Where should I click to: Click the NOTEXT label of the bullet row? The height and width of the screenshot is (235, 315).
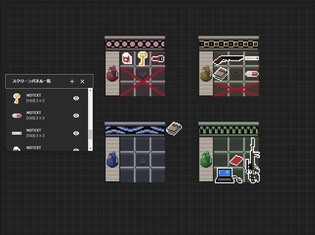tap(34, 113)
